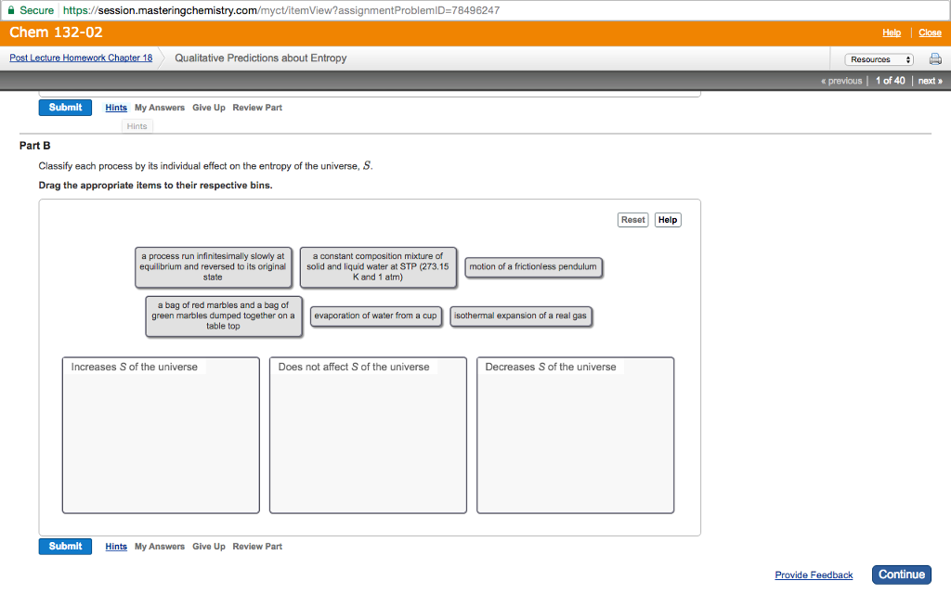
Task: Click the bottom Submit button
Action: [x=65, y=547]
